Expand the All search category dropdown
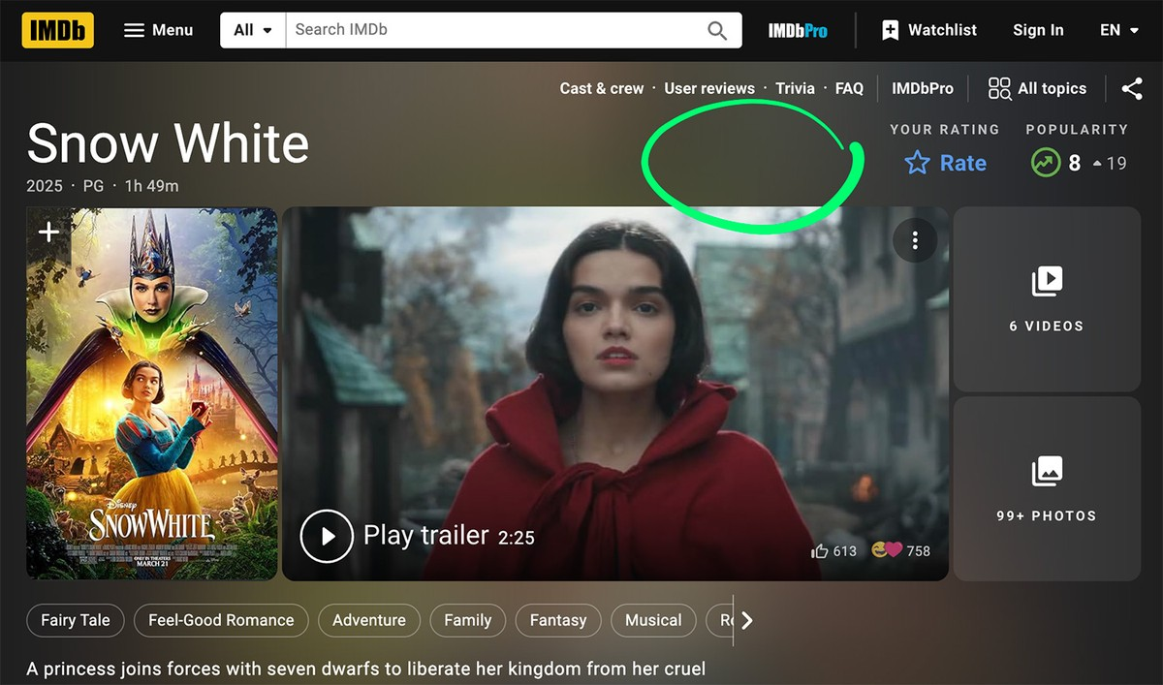 (x=253, y=30)
